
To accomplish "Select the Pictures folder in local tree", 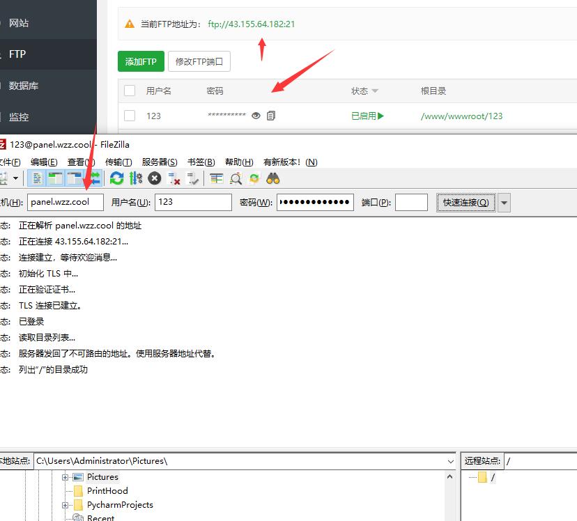I will [x=102, y=477].
